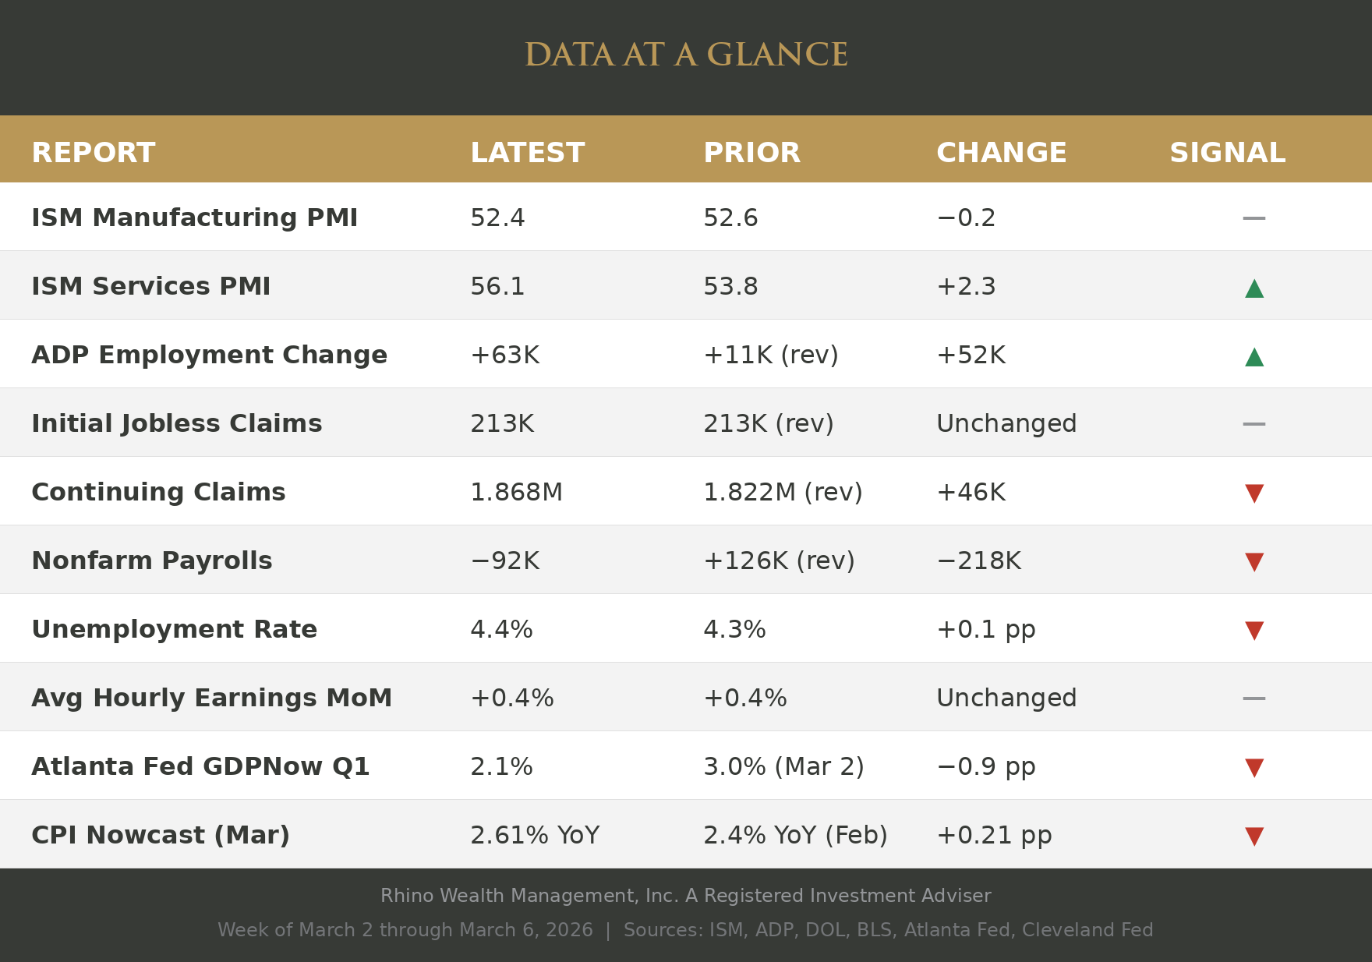Click the neutral dash for Avg Hourly Earnings

[1254, 699]
